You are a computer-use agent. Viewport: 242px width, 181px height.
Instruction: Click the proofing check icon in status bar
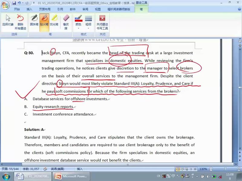point(45,169)
